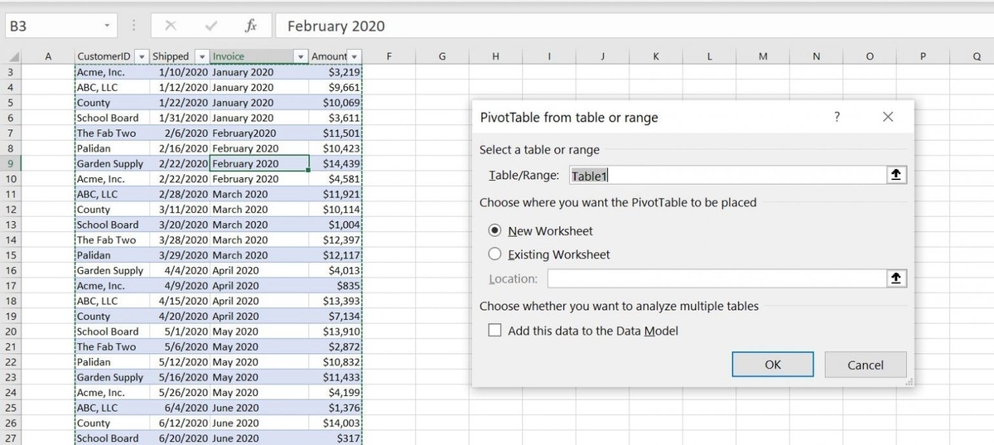Open the Shipped column filter dropdown
The width and height of the screenshot is (994, 445).
pyautogui.click(x=201, y=56)
